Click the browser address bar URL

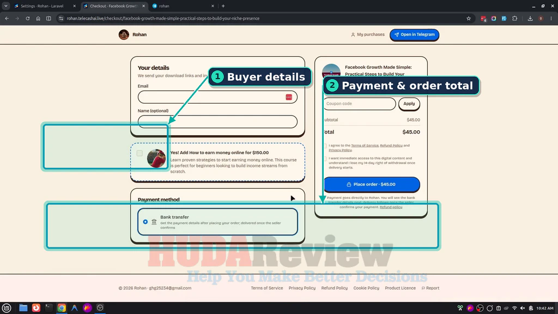(x=163, y=19)
